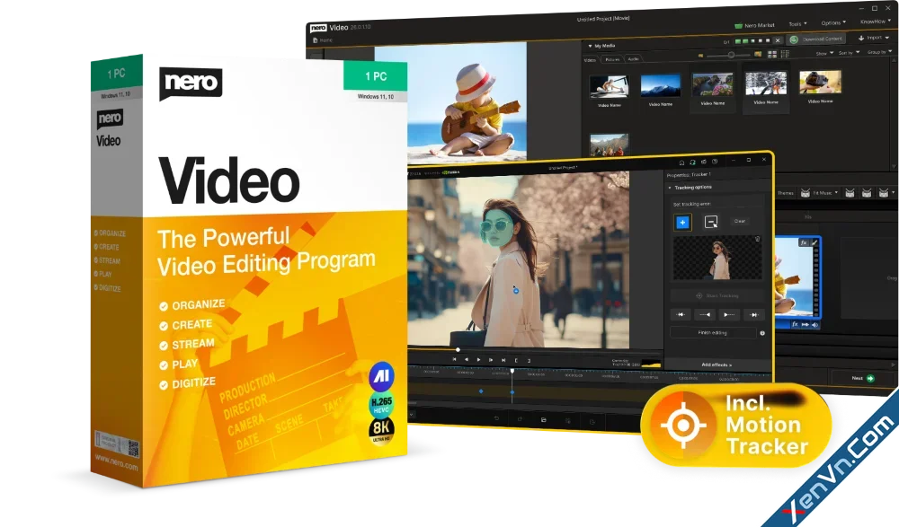899x527 pixels.
Task: Click Clear beside the tracking area tools
Action: 740,221
